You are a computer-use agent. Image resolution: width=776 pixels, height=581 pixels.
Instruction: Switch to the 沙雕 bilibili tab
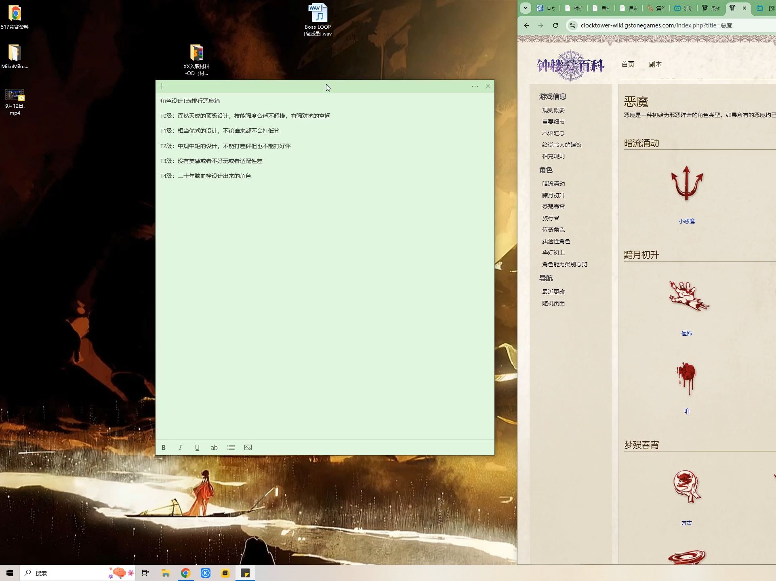(x=683, y=8)
